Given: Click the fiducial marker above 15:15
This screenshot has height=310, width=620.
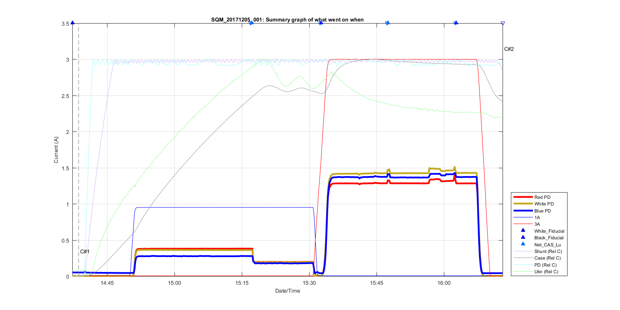Looking at the screenshot, I should tap(251, 23).
